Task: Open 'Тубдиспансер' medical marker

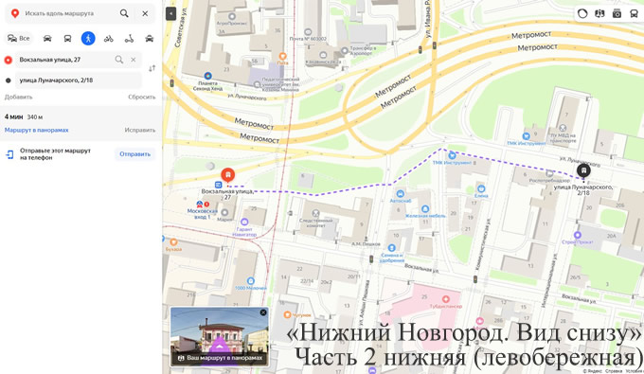Action: click(x=446, y=299)
